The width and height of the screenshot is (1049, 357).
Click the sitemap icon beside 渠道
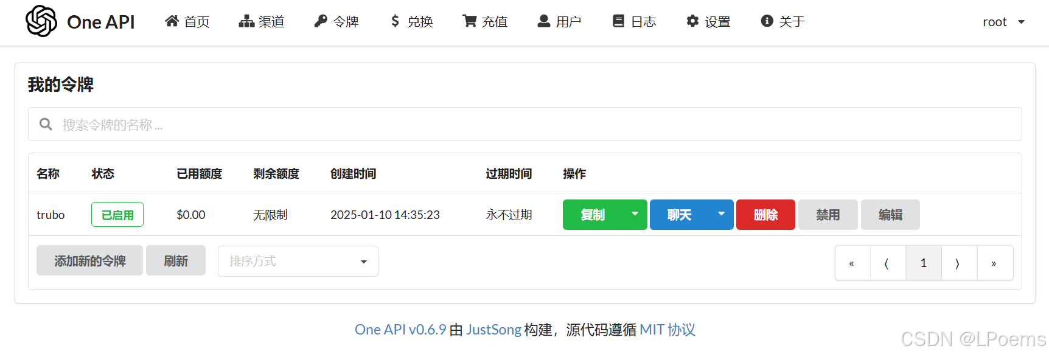pyautogui.click(x=246, y=21)
